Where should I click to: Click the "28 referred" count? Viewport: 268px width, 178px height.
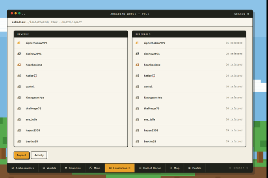coord(234,54)
